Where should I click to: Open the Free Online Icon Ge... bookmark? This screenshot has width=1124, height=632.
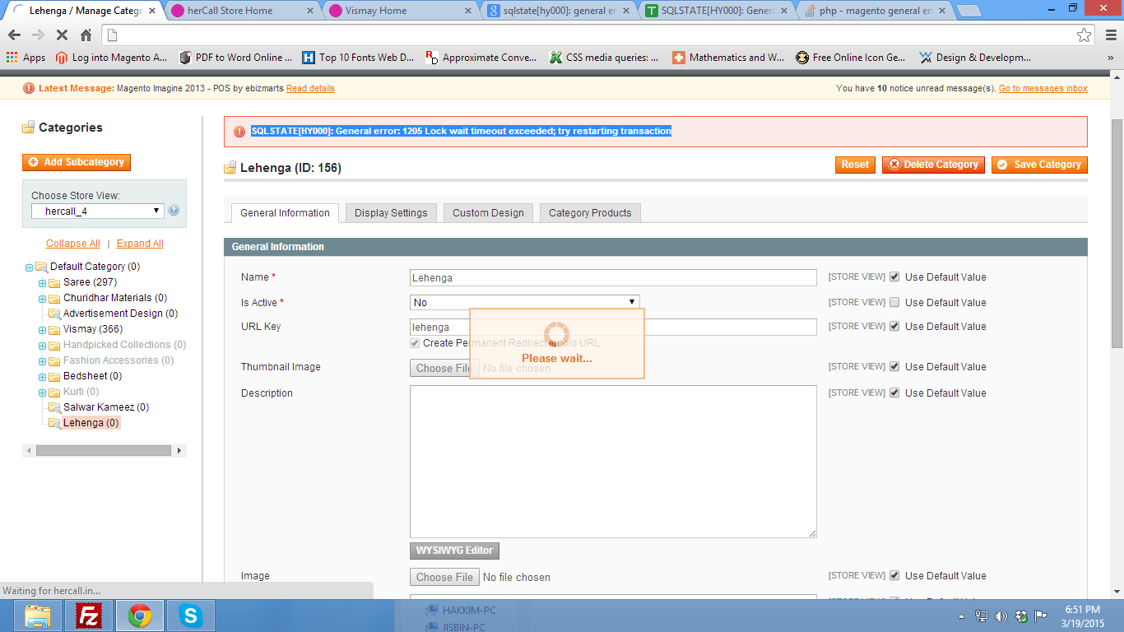point(851,58)
